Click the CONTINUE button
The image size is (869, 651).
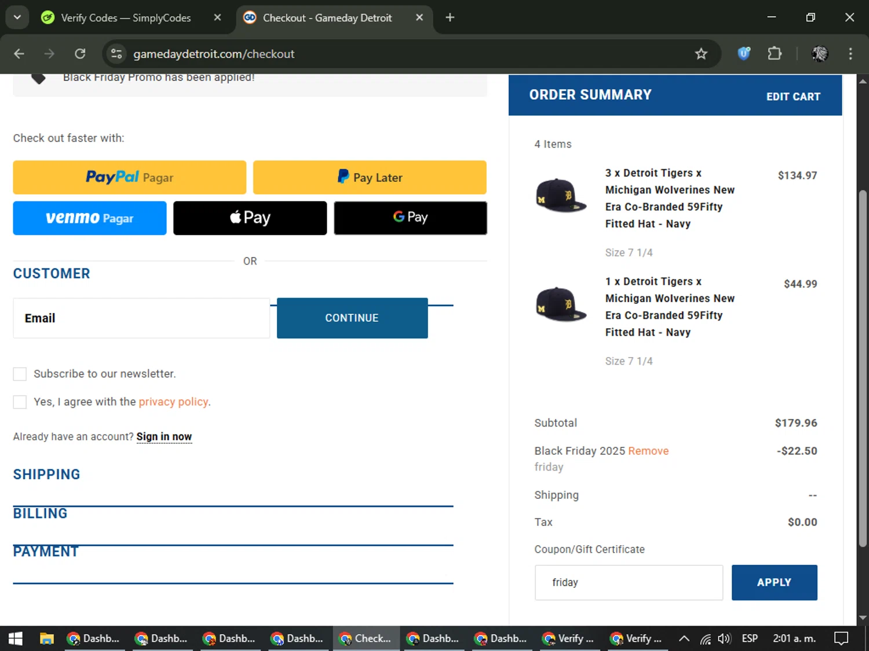click(x=352, y=318)
